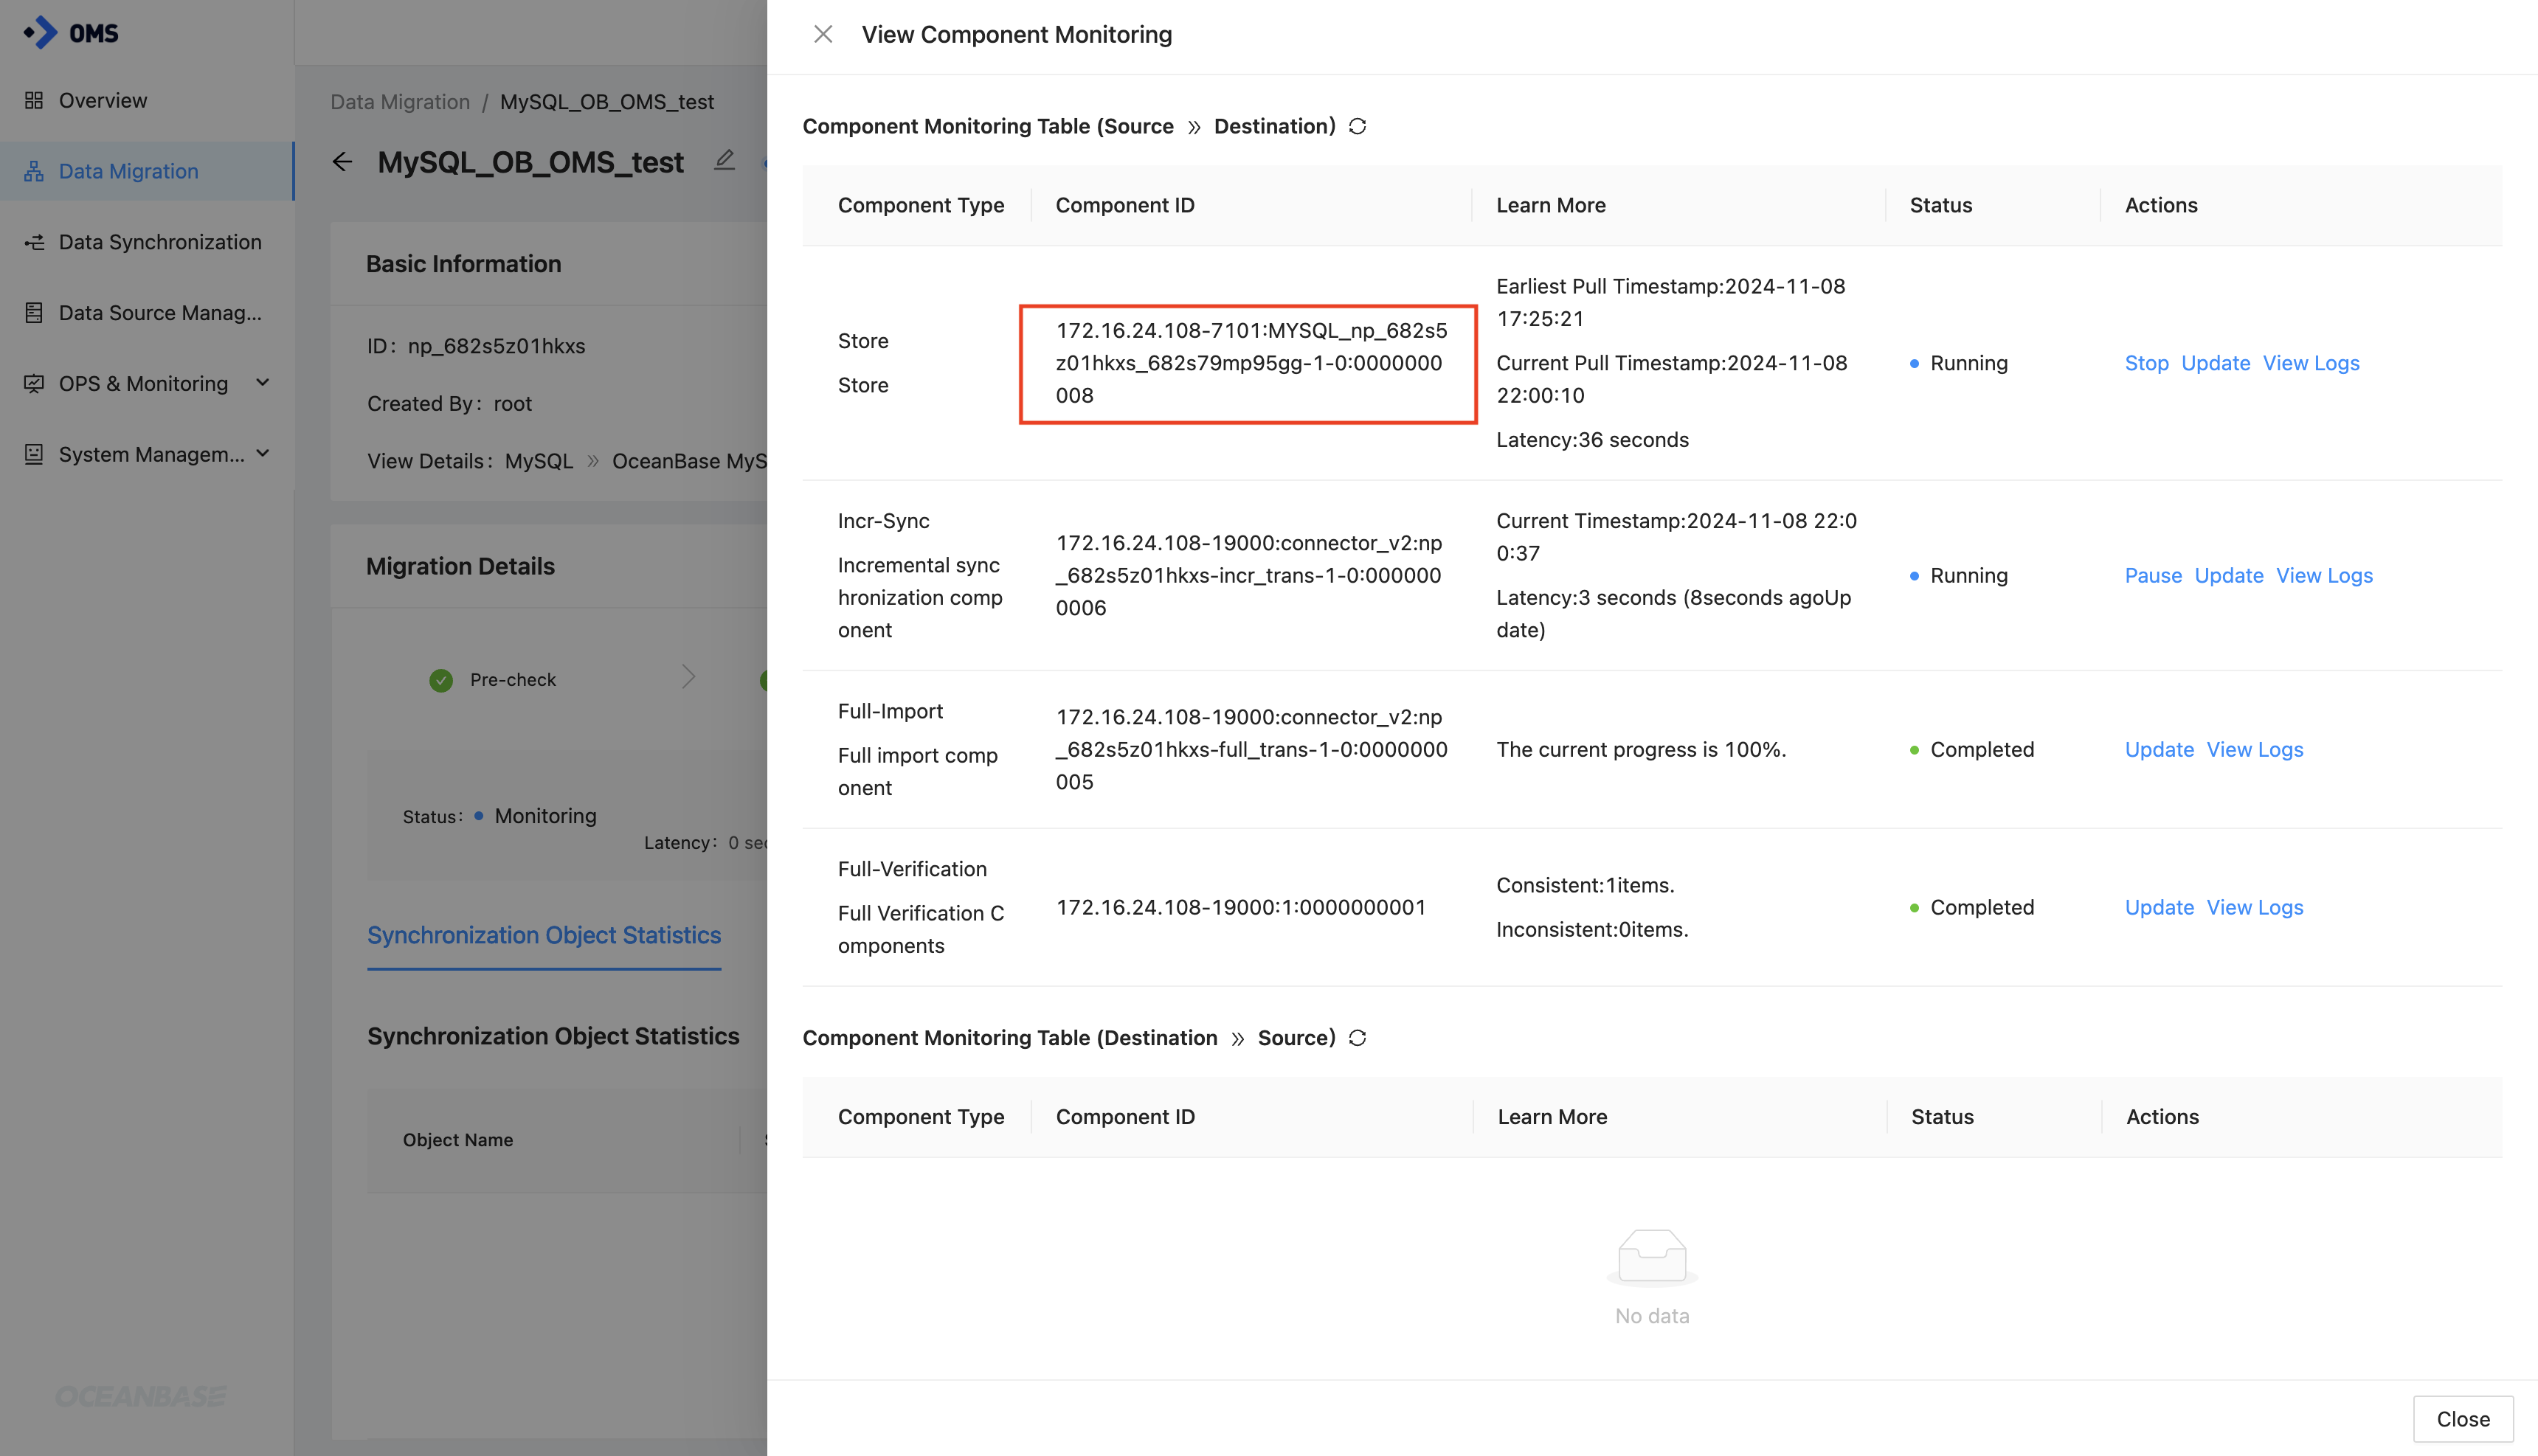Click the Data Migration sidebar icon
Viewport: 2538px width, 1456px height.
(x=34, y=171)
